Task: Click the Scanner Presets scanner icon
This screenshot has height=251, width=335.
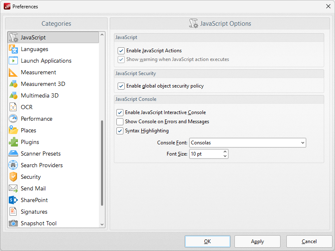Action: (13, 154)
